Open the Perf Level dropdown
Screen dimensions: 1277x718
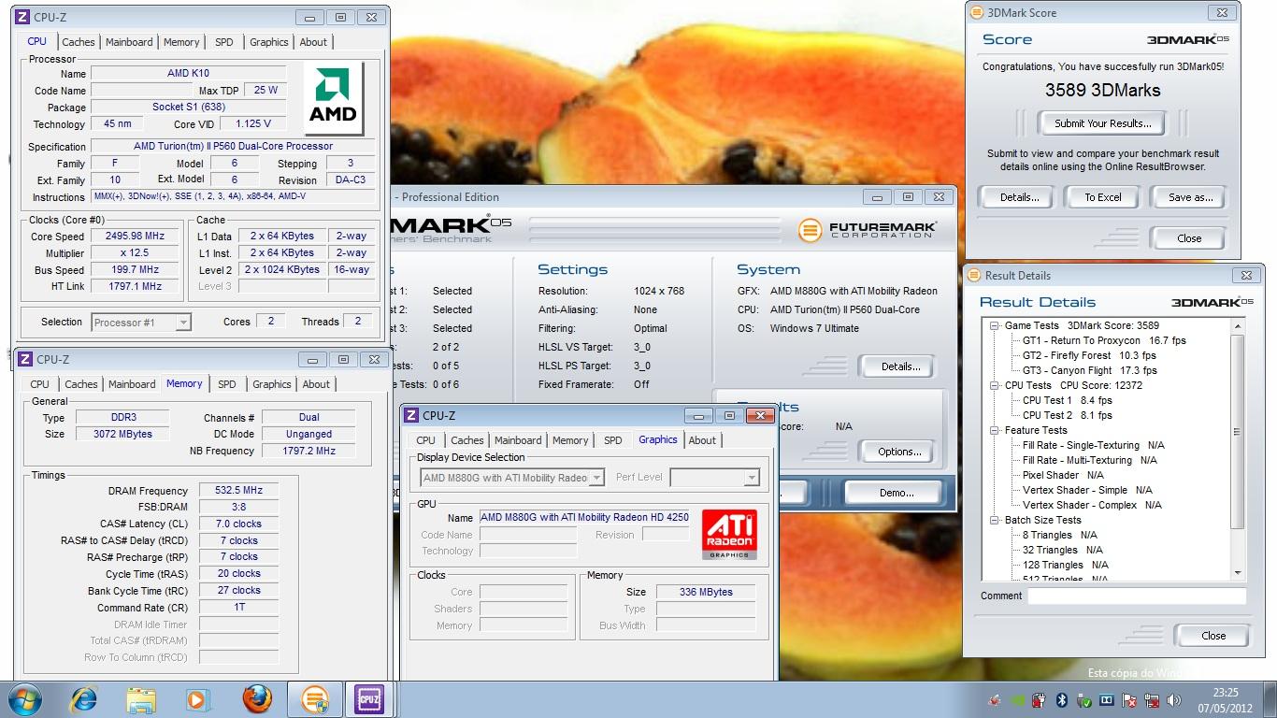pyautogui.click(x=714, y=478)
